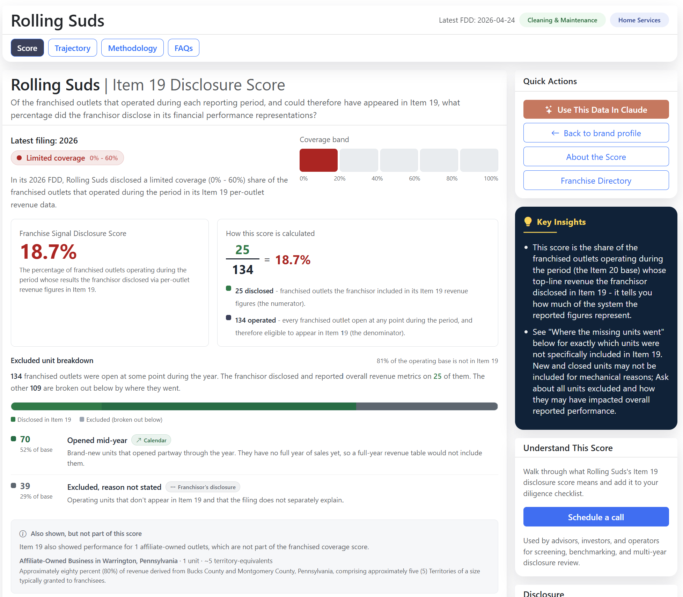Open the Methodology tab
Image resolution: width=683 pixels, height=597 pixels.
[x=132, y=48]
